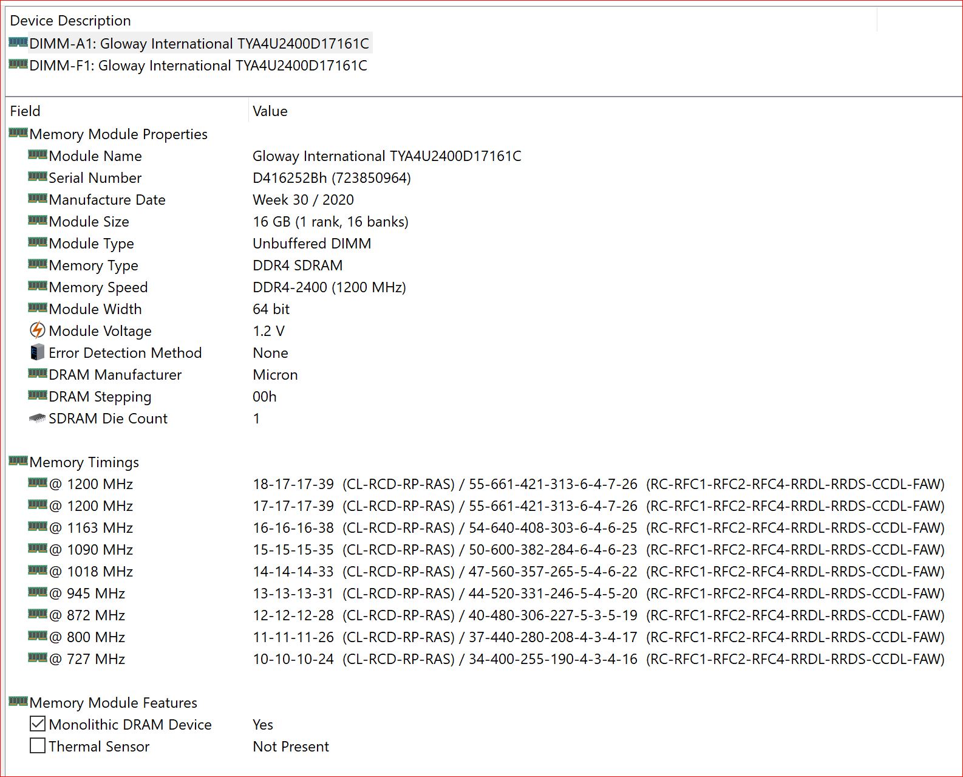Select the Memory Speed field label
Viewport: 963px width, 777px height.
98,287
